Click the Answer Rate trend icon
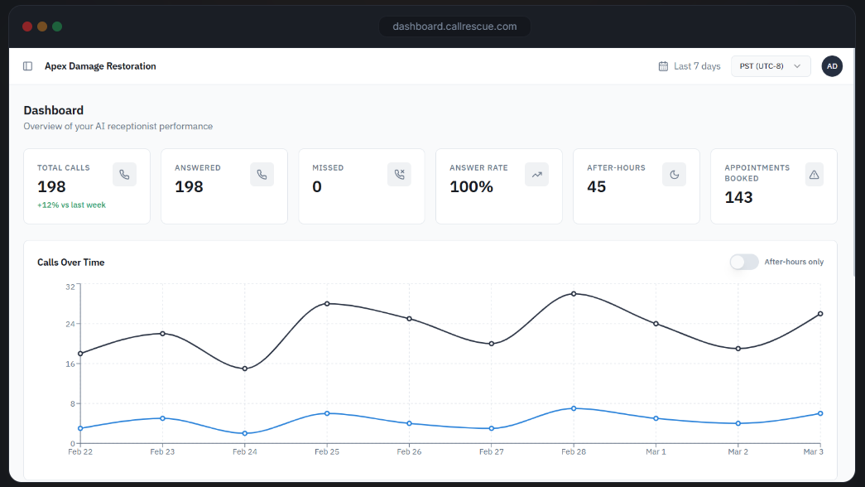The height and width of the screenshot is (487, 865). 536,175
